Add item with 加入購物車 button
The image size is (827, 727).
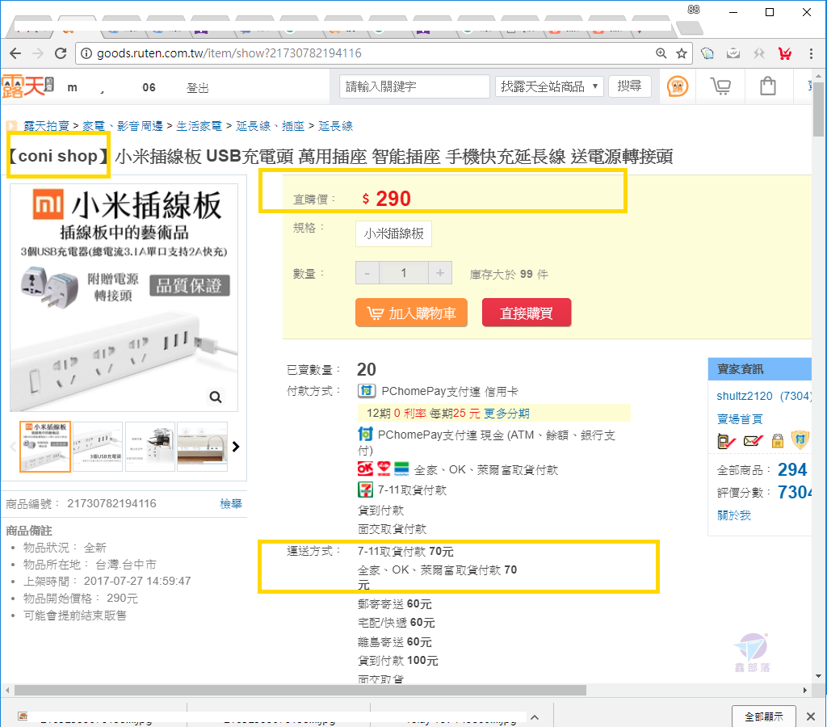coord(411,313)
